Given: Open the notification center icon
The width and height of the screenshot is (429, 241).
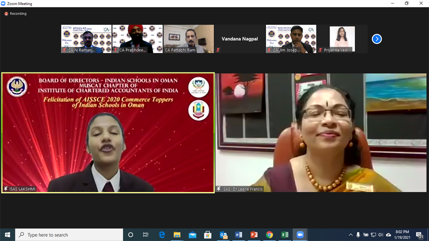Looking at the screenshot, I should (419, 235).
